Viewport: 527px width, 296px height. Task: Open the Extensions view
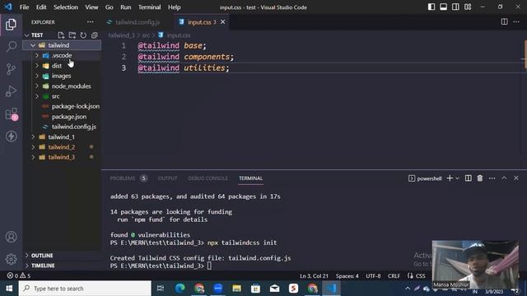point(11,114)
